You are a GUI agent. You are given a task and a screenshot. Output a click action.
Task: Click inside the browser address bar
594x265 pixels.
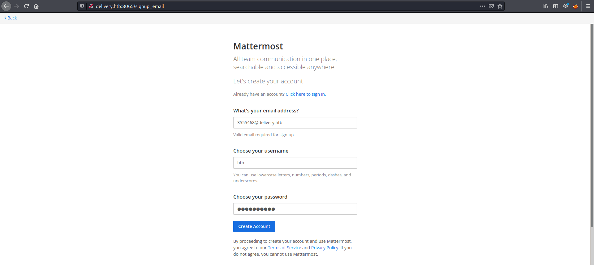[217, 6]
